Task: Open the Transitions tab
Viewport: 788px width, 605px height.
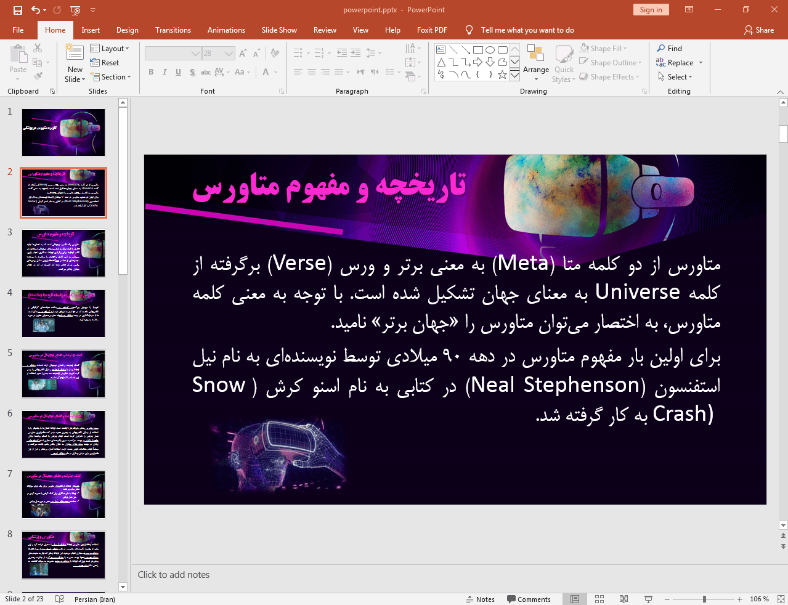Action: point(173,30)
